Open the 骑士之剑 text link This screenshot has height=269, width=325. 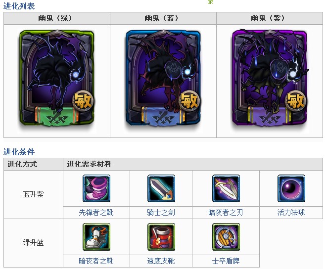(161, 213)
